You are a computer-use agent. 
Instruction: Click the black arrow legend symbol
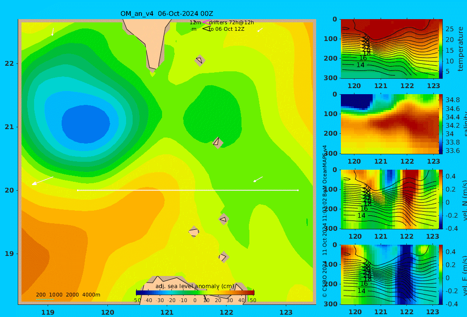click(x=206, y=29)
